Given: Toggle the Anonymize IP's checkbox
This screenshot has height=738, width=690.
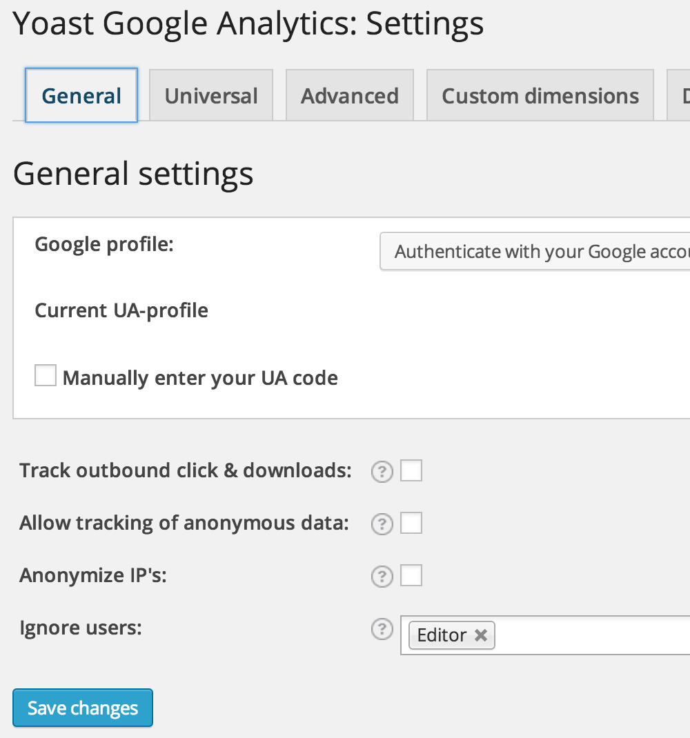Looking at the screenshot, I should tap(411, 575).
